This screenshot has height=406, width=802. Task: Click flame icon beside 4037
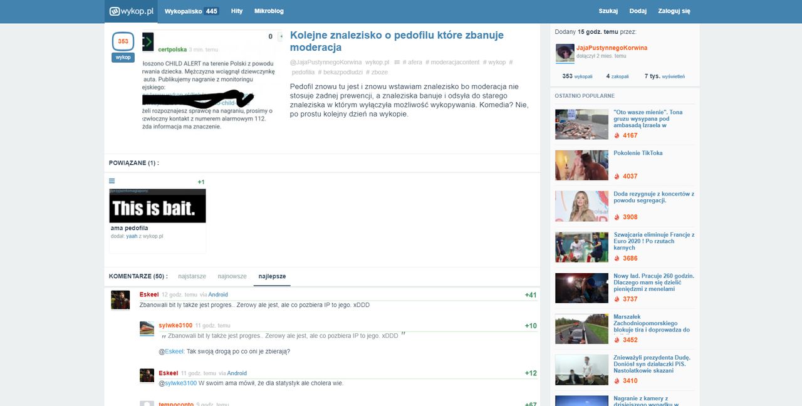point(617,176)
